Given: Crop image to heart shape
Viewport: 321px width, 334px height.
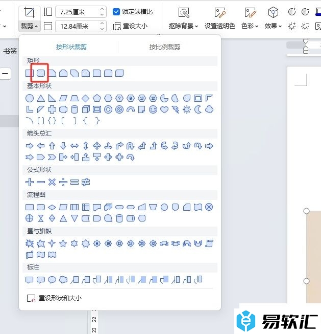Looking at the screenshot, I should tap(164, 109).
